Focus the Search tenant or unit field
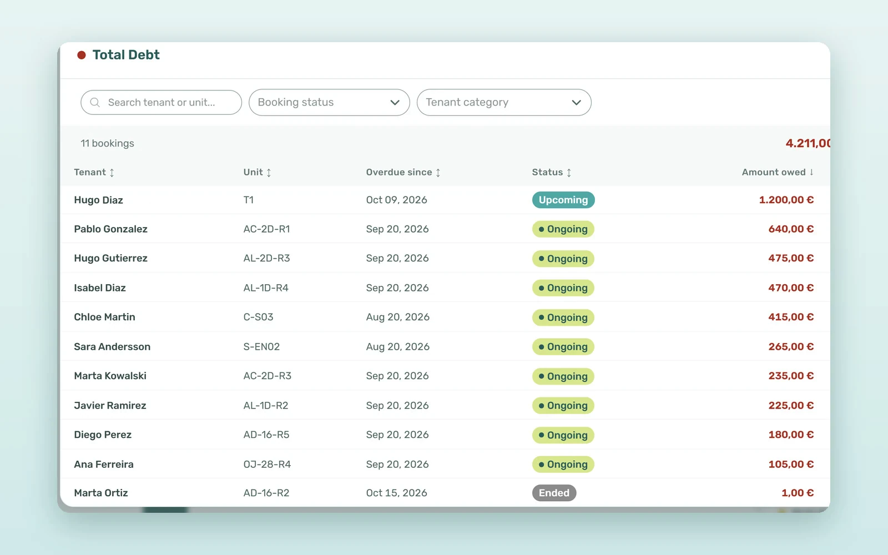The width and height of the screenshot is (888, 555). tap(161, 103)
